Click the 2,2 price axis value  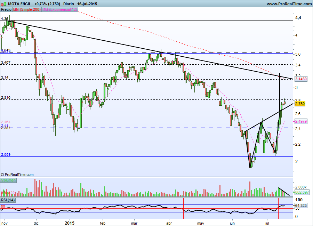tap(298, 144)
